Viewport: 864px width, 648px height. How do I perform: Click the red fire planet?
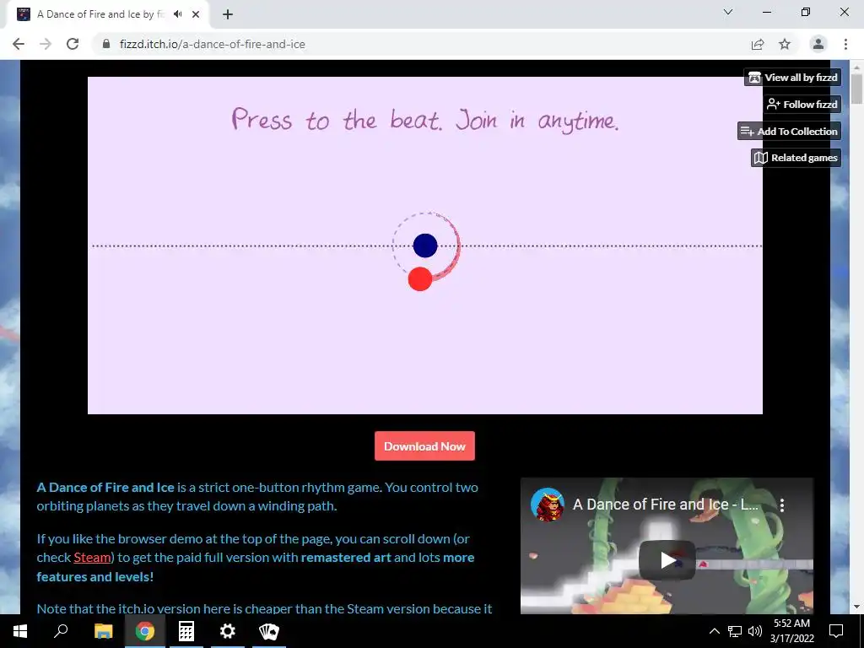point(420,278)
